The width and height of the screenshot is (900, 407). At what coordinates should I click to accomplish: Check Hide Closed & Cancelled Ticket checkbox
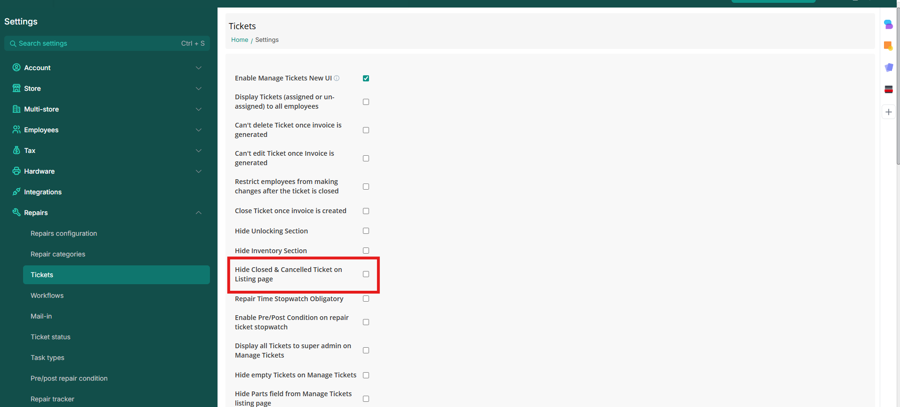click(366, 274)
